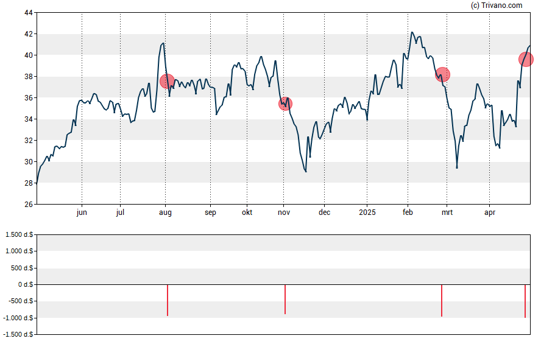Click the 'sep' axis label

tap(210, 212)
